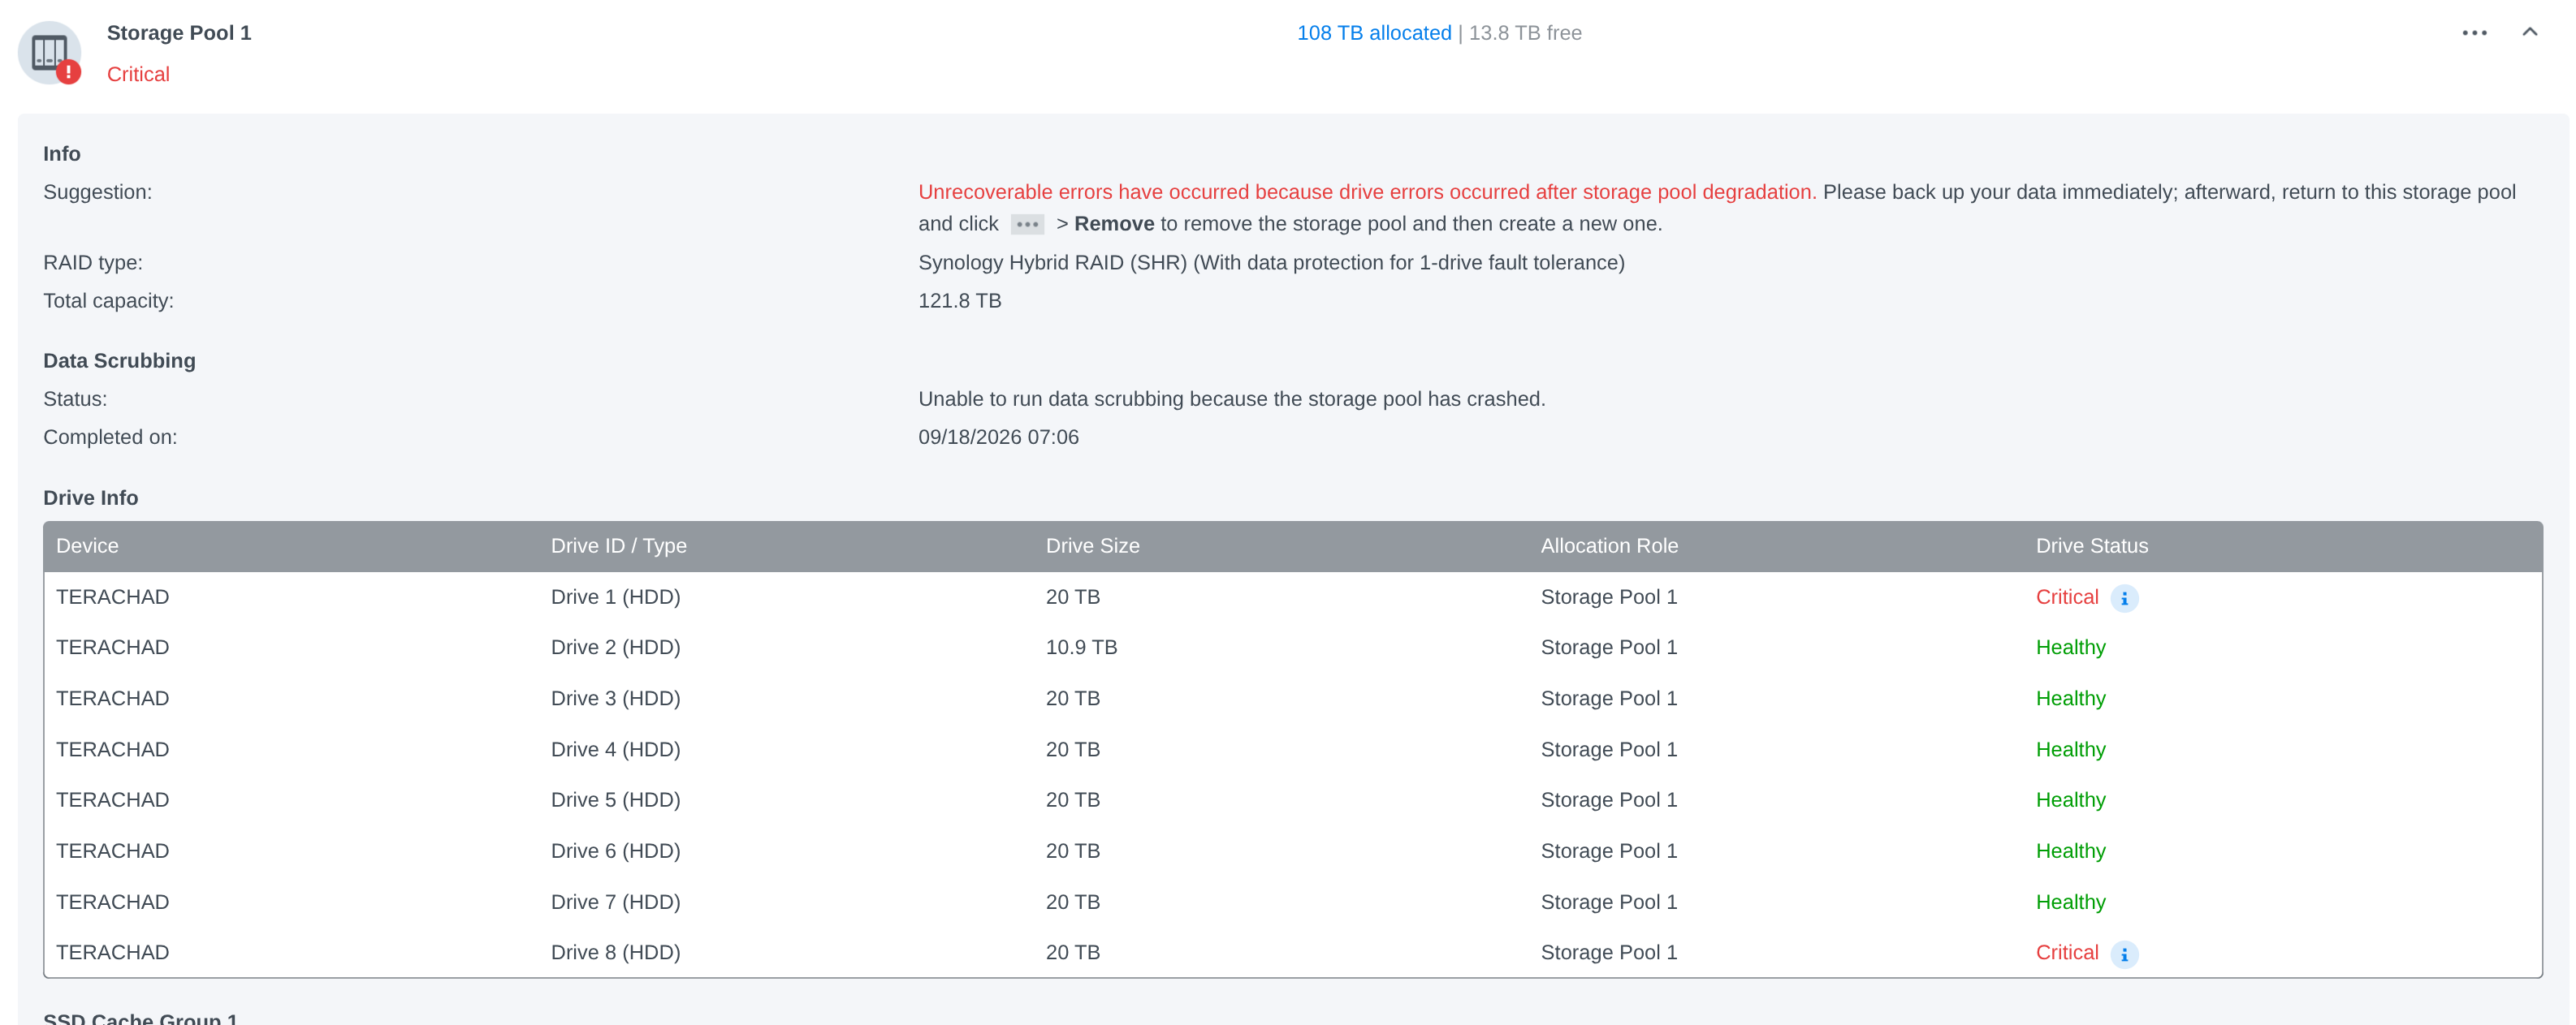This screenshot has width=2576, height=1025.
Task: Click the red unrecoverable errors warning text
Action: point(1367,192)
